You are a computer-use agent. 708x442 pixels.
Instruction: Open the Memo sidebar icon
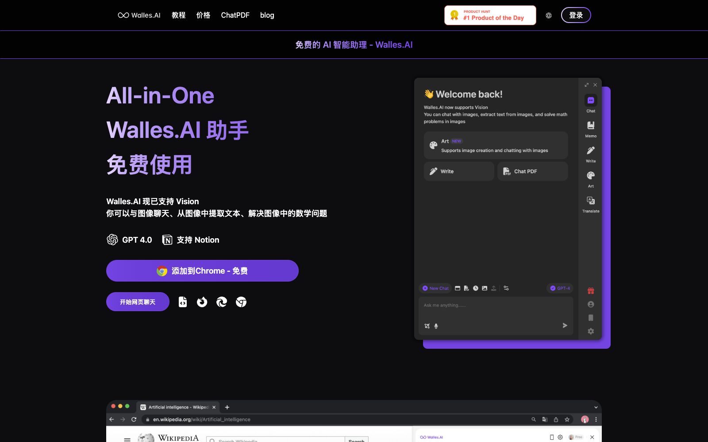[x=591, y=126]
